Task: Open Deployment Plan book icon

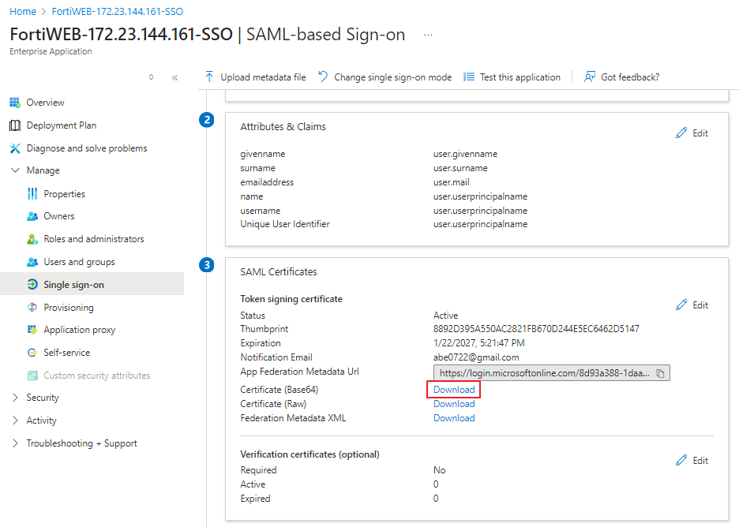Action: [x=14, y=125]
